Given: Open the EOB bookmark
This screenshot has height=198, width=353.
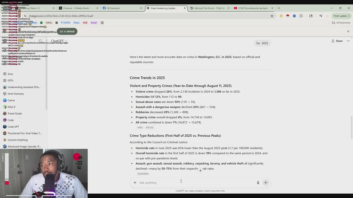Looking at the screenshot, I should click(x=85, y=23).
